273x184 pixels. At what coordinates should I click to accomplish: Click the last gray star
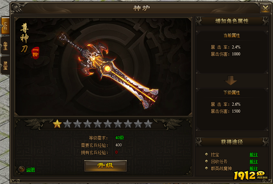[148, 124]
